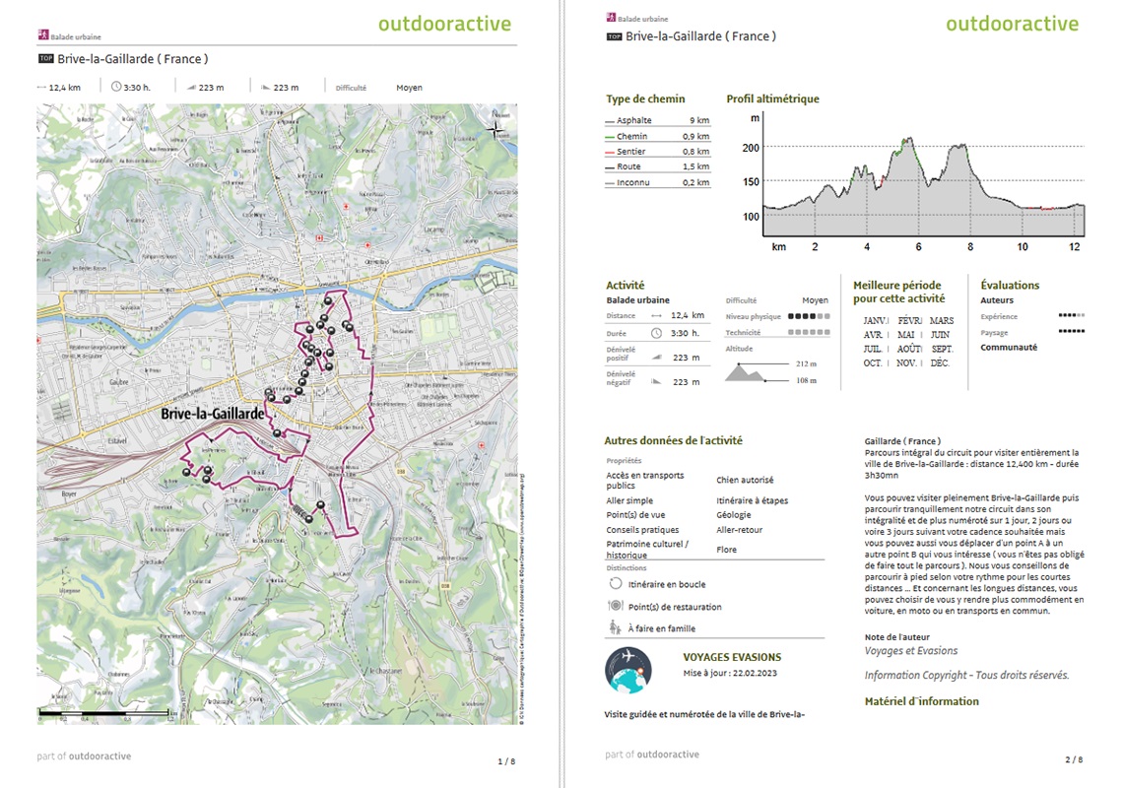Click the Information Copyright notice

966,675
